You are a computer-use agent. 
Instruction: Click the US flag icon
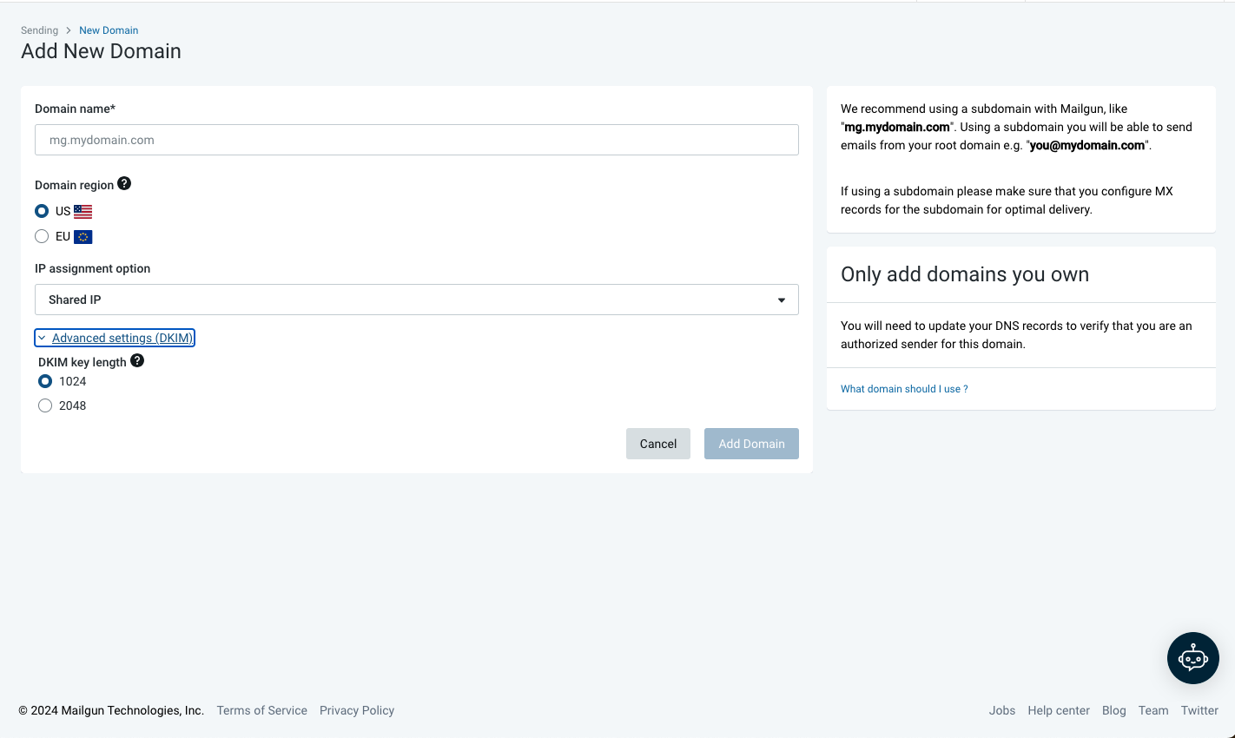[83, 210]
